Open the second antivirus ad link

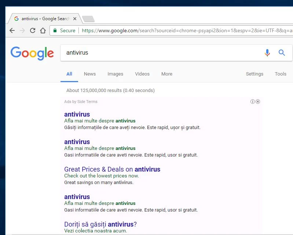coord(77,142)
